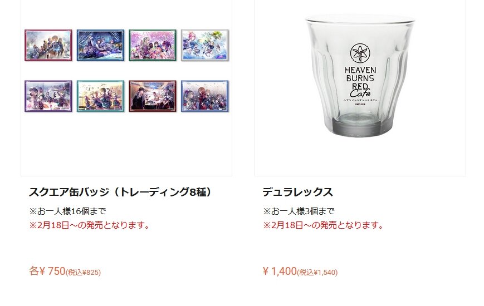
Task: Select the blue-framed badge image in top row
Action: pyautogui.click(x=100, y=46)
